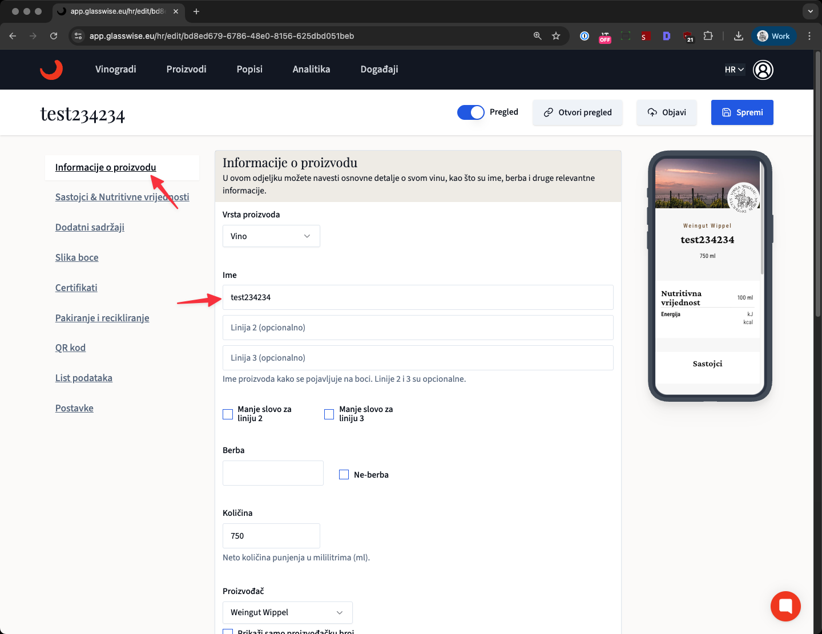822x634 pixels.
Task: Open the Popisi menu
Action: click(249, 69)
